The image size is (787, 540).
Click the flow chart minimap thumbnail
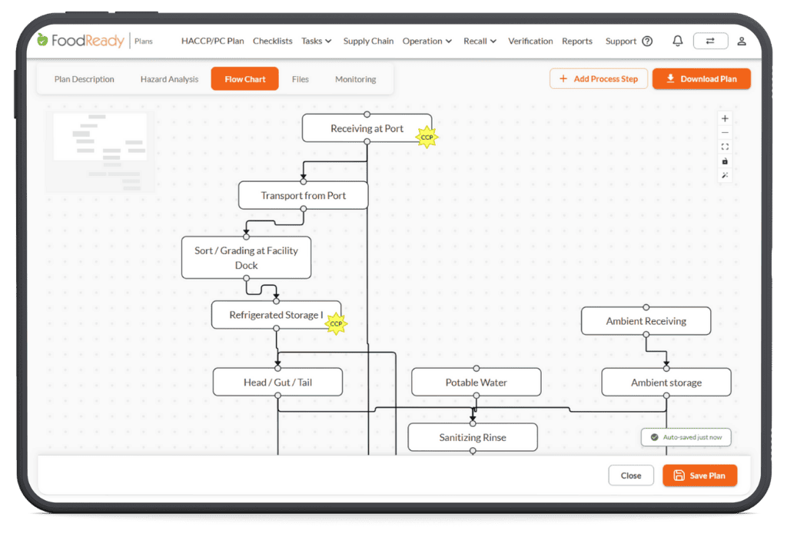101,152
